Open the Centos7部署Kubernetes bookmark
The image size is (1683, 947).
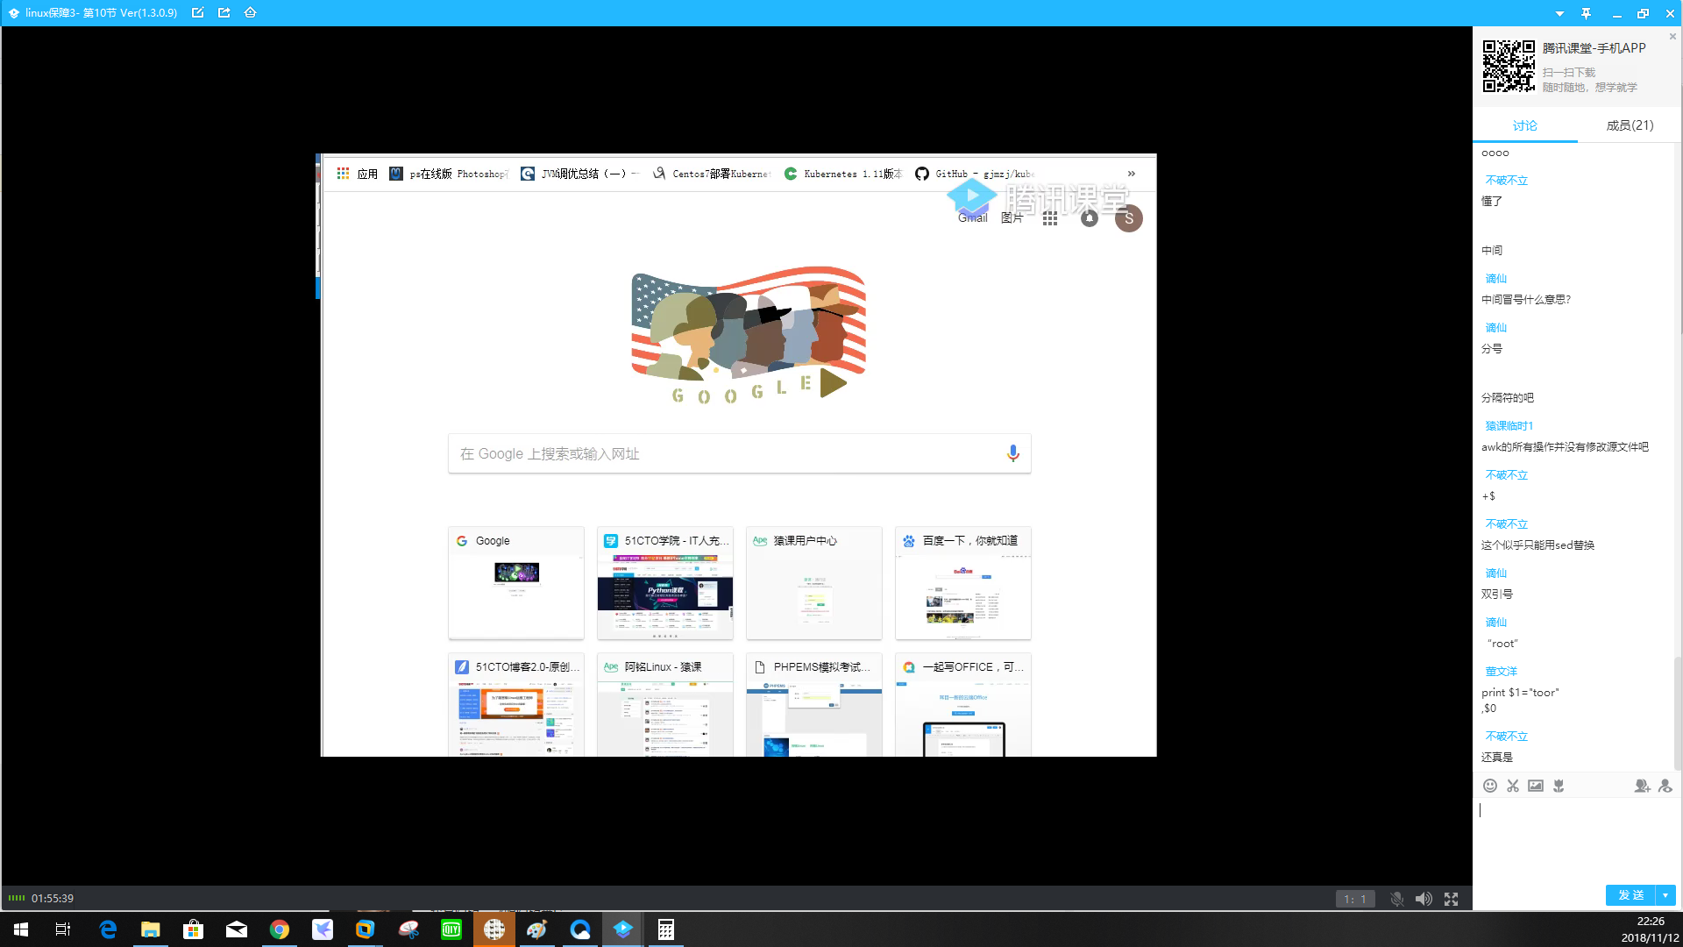(x=712, y=174)
